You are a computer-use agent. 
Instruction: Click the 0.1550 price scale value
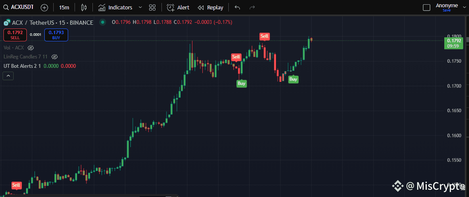[453, 160]
